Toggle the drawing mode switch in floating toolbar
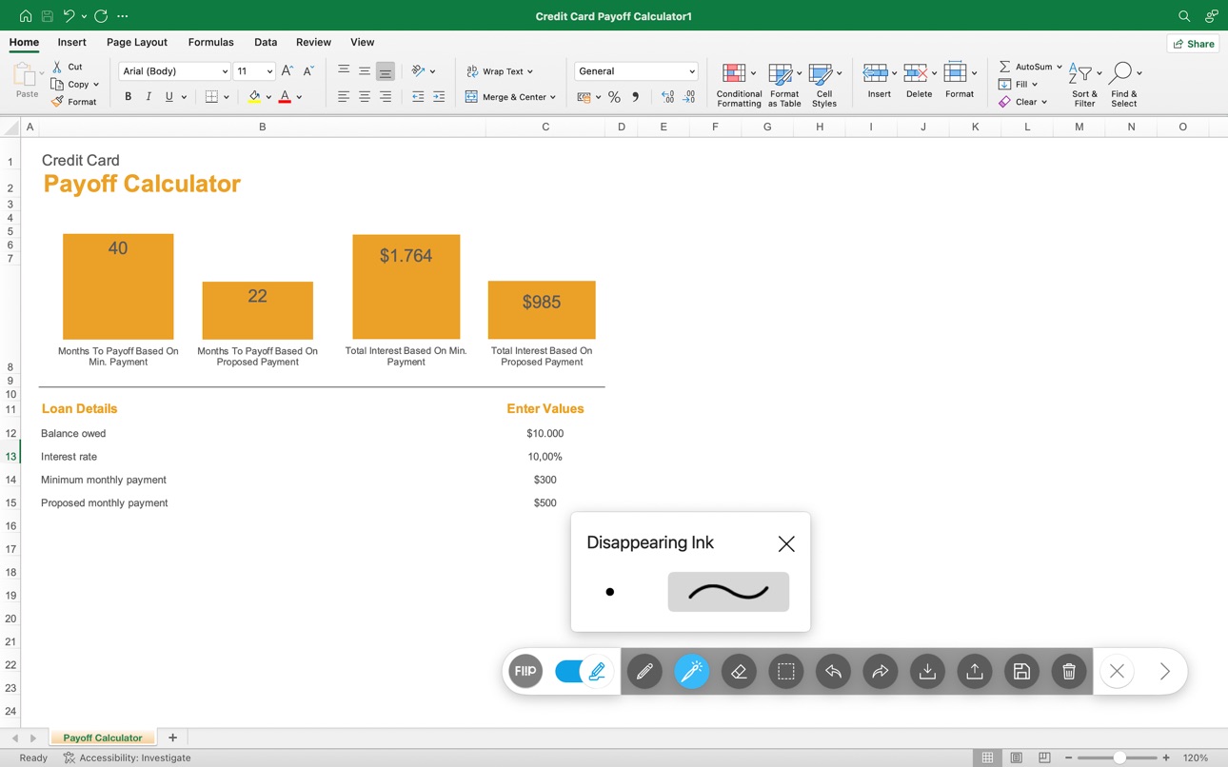 click(x=582, y=672)
